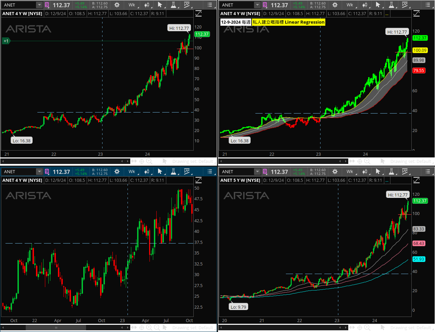Open link color 9 selector in Linear Regression chart
The height and width of the screenshot is (332, 435).
(265, 5)
